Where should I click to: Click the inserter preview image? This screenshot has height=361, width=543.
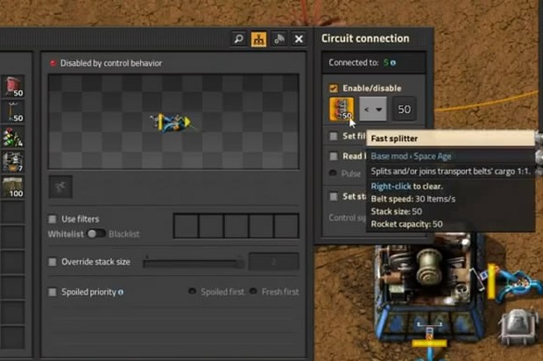coord(173,122)
